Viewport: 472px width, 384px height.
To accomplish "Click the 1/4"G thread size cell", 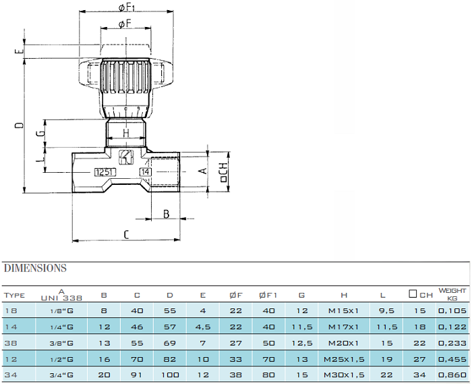I will click(x=61, y=327).
